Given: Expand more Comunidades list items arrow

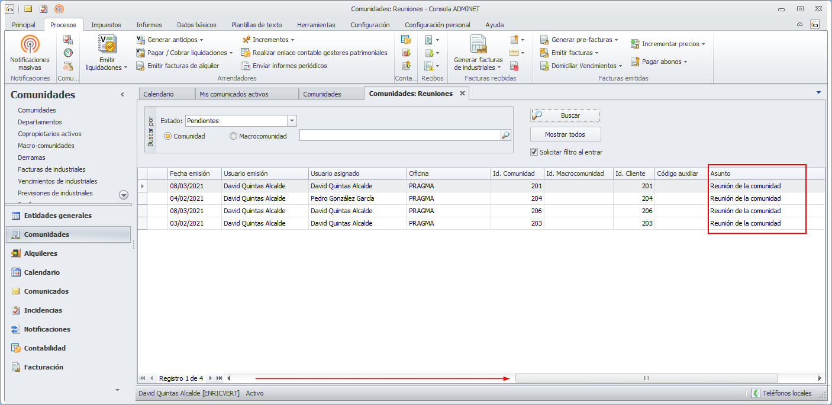Looking at the screenshot, I should 124,195.
